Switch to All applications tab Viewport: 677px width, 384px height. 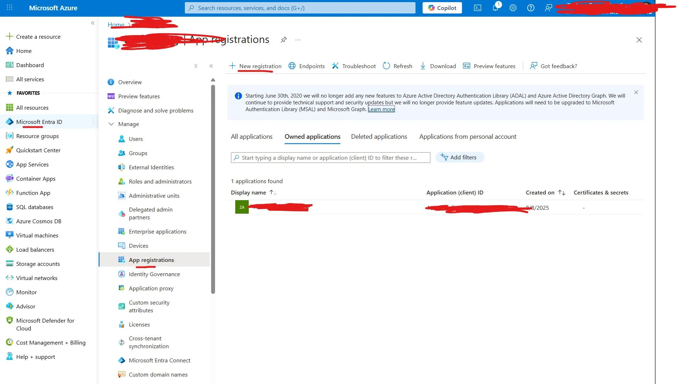[251, 137]
